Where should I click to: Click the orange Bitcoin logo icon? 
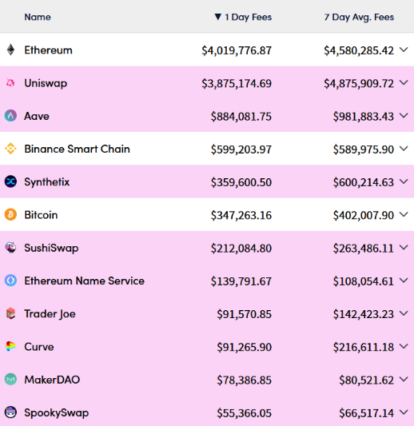tap(10, 215)
